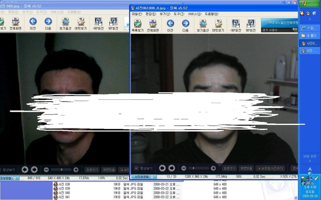The image size is (321, 200).
Task: Click 원본크기 button in back window
Action: [92, 170]
